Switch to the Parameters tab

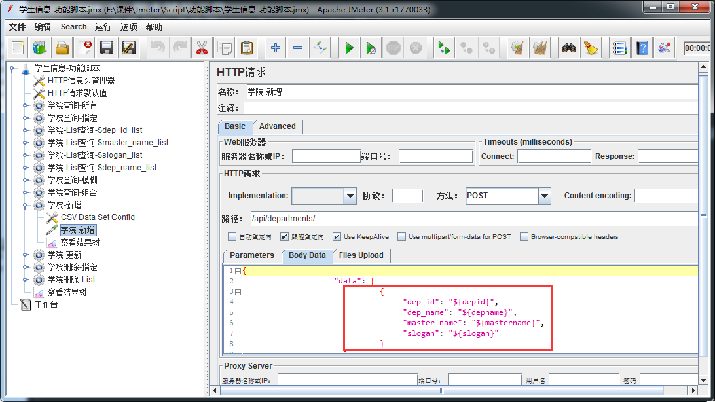pyautogui.click(x=251, y=255)
